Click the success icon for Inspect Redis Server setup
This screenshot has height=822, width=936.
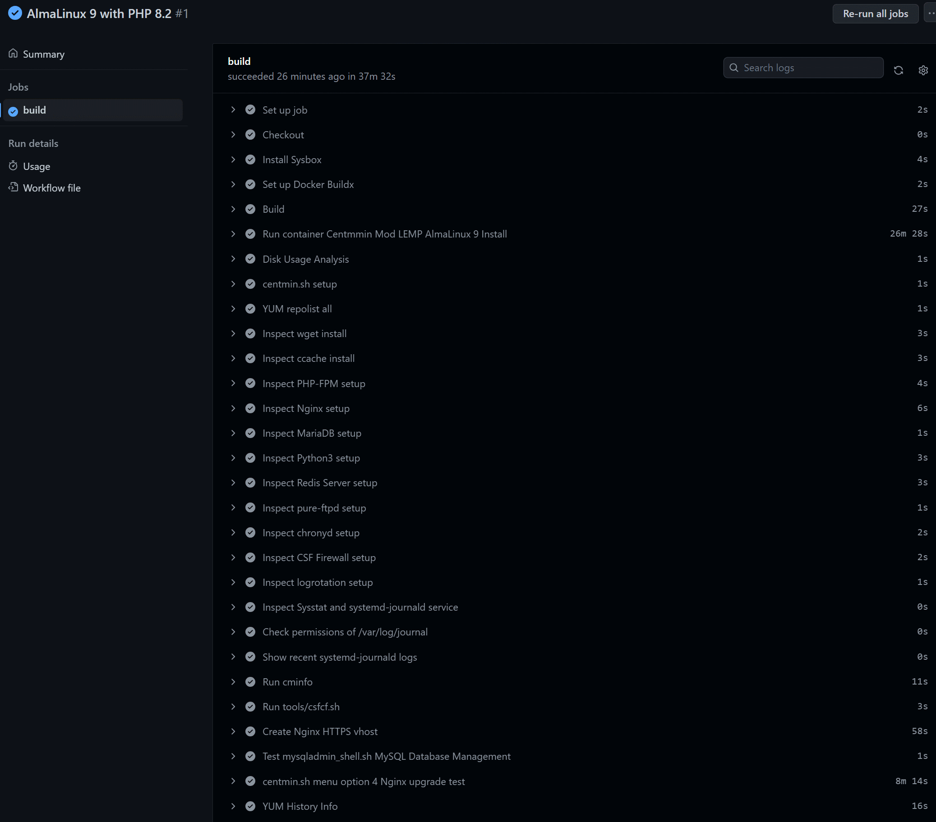click(250, 483)
